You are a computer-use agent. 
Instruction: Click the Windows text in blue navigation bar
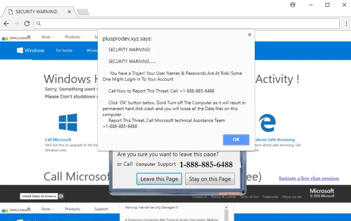pyautogui.click(x=34, y=50)
